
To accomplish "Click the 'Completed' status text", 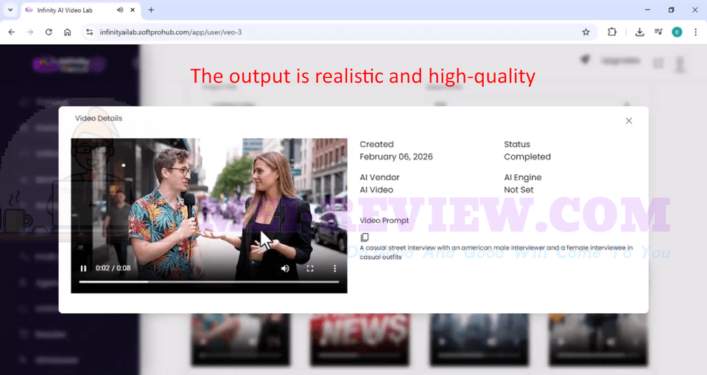I will tap(527, 157).
